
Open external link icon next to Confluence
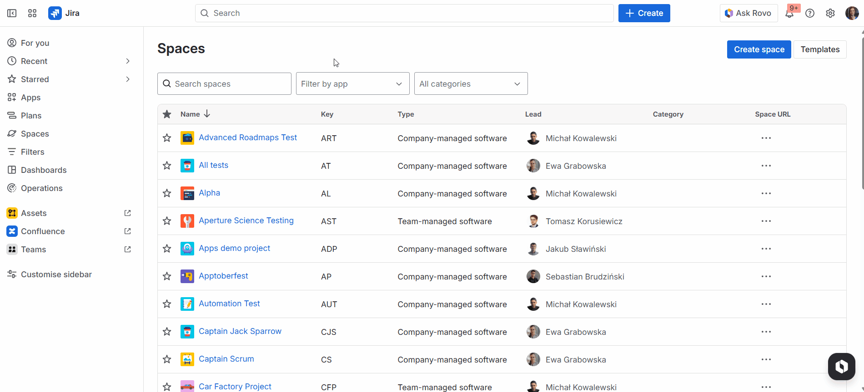point(128,231)
